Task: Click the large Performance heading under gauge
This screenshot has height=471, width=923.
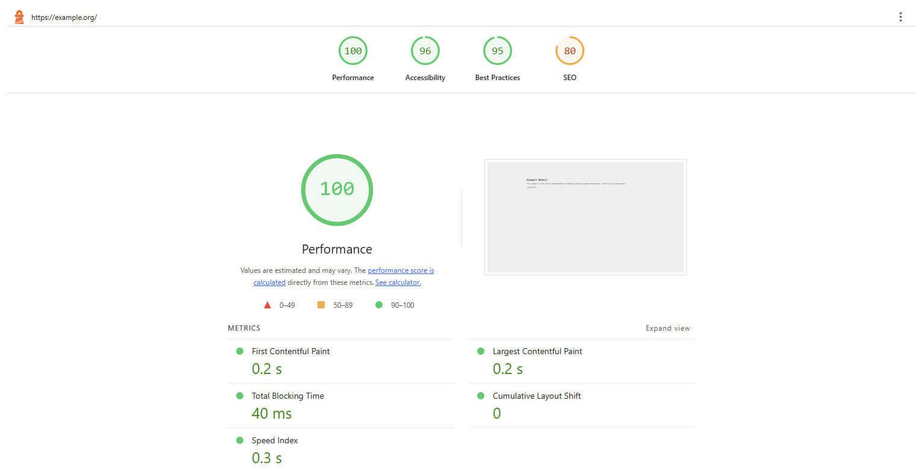Action: click(x=337, y=249)
